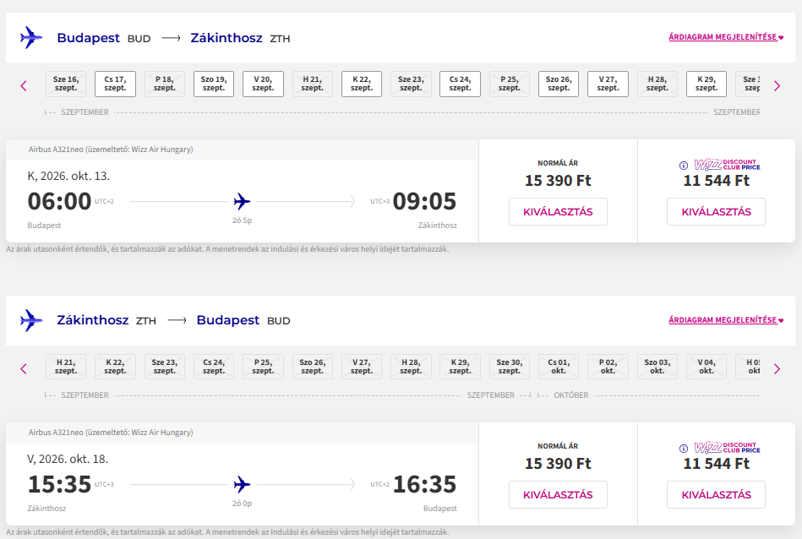This screenshot has width=802, height=539.
Task: Select Discount Club Kiválasztás for 15:35 flight
Action: 716,495
